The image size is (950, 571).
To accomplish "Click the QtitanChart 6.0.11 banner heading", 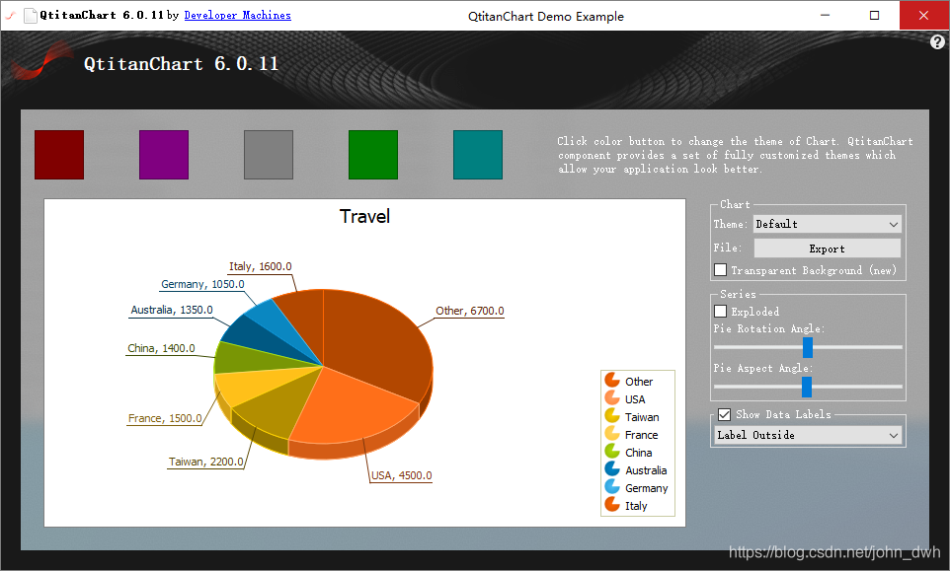I will tap(181, 63).
